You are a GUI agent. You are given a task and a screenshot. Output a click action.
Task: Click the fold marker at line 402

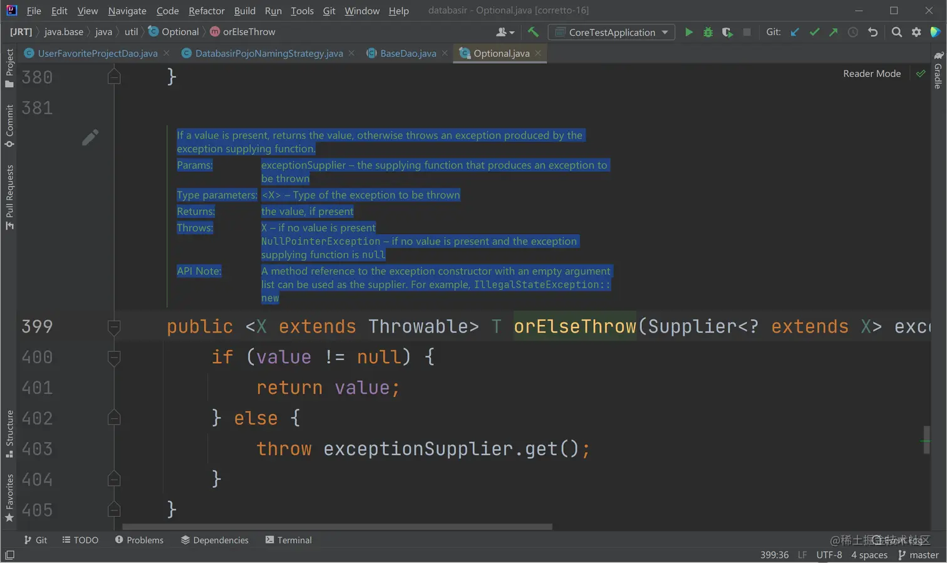(114, 418)
